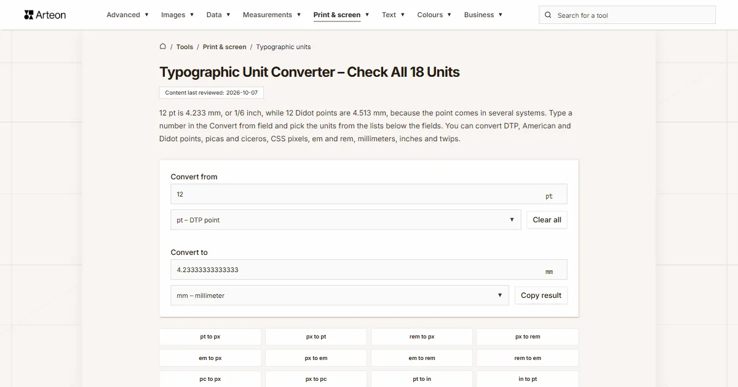The height and width of the screenshot is (387, 738).
Task: Click the Clear all button
Action: click(547, 220)
